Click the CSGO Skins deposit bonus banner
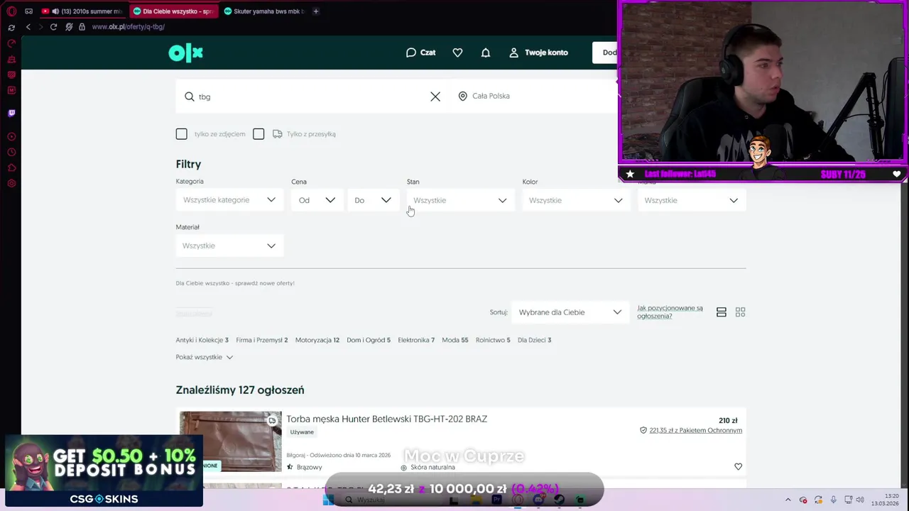 (x=104, y=471)
